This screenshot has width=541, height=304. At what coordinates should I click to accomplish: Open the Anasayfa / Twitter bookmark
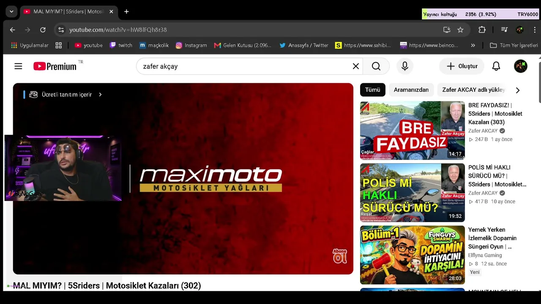(x=303, y=45)
